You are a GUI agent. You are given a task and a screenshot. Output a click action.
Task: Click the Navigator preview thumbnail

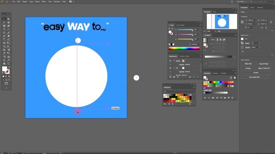pyautogui.click(x=222, y=21)
